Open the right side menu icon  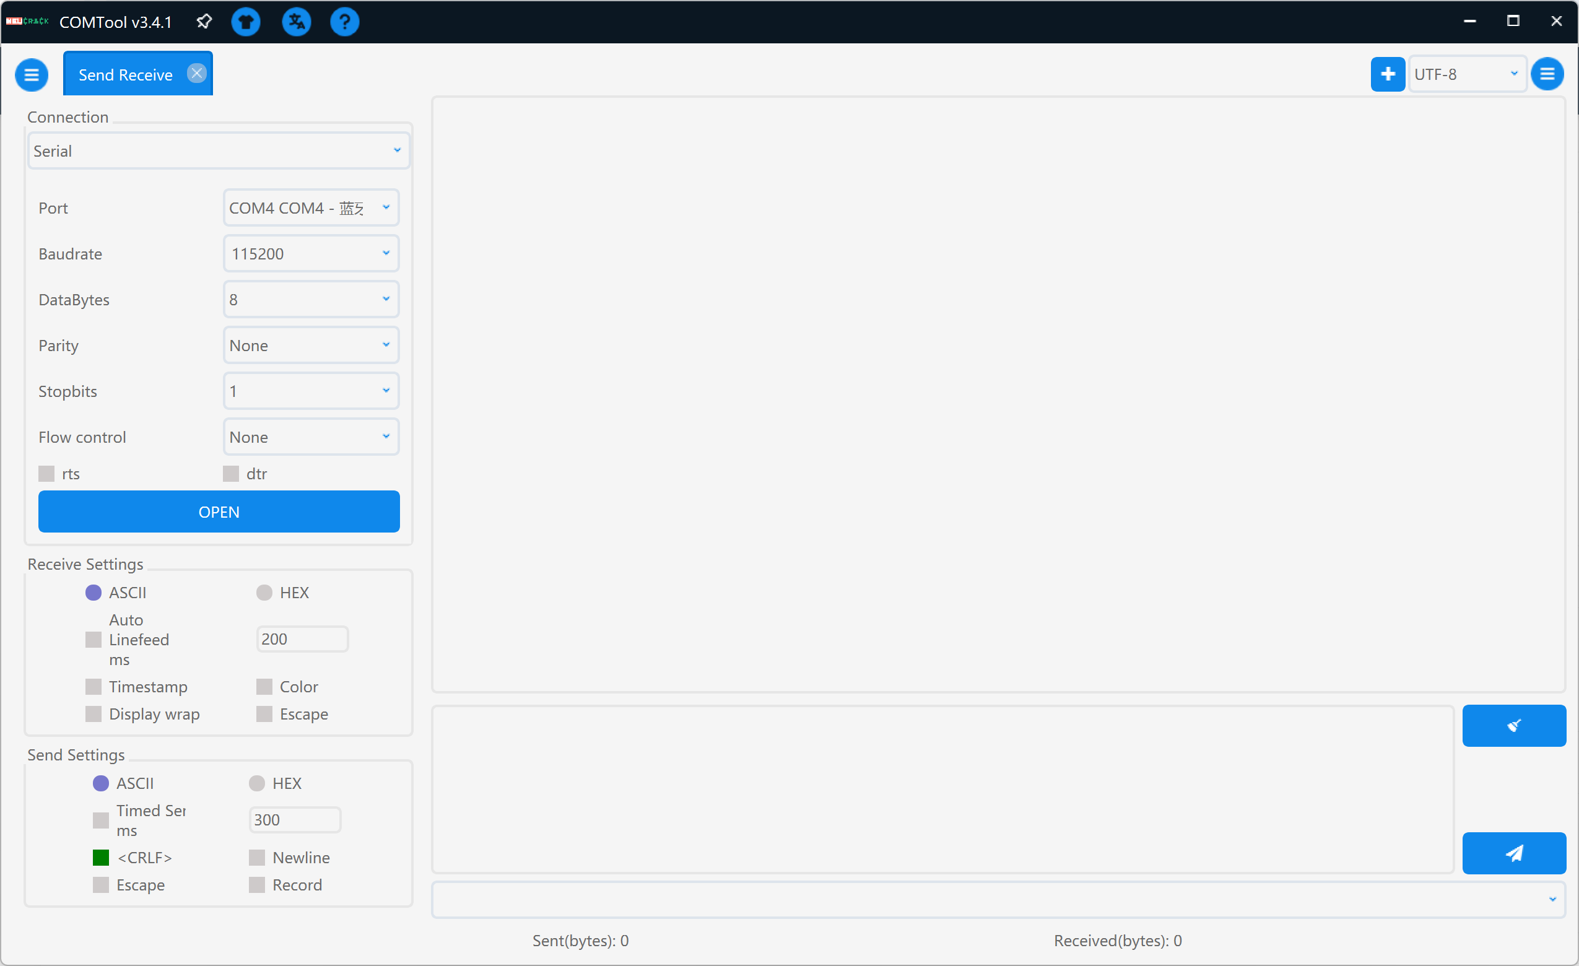[x=1547, y=74]
